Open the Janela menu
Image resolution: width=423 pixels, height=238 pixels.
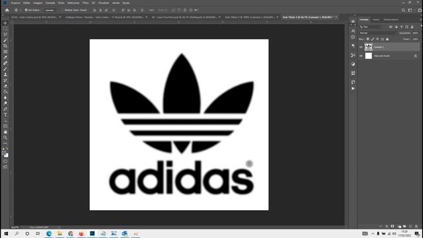point(116,3)
